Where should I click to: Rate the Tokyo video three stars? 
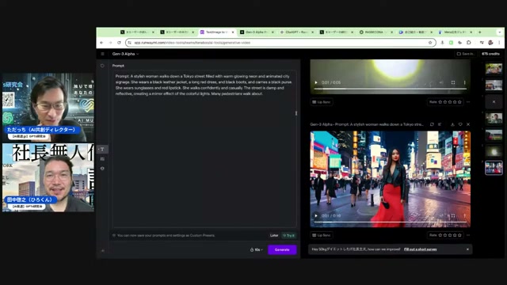[x=450, y=235]
